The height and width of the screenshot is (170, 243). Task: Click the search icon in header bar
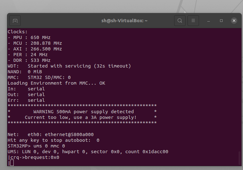(x=180, y=21)
